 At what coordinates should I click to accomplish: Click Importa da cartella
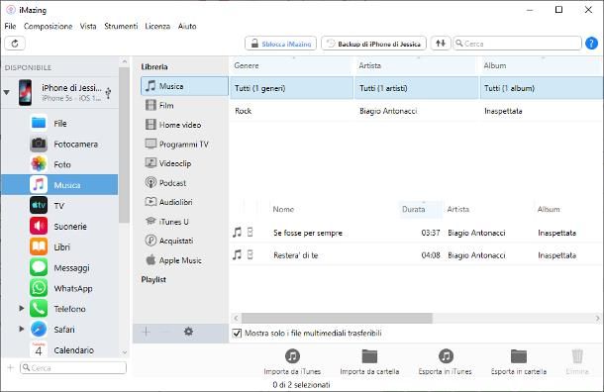point(369,361)
